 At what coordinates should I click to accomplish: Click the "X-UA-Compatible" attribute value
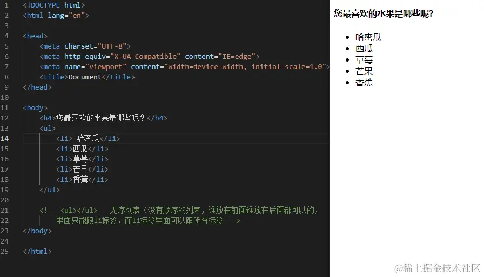coord(145,57)
